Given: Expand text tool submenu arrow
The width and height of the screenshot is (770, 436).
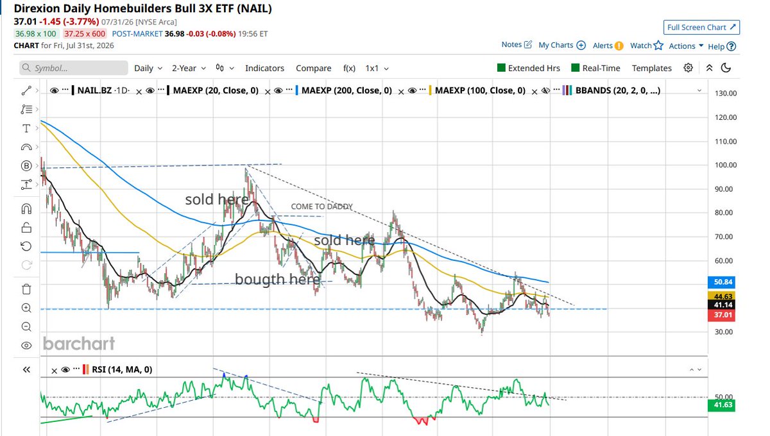Looking at the screenshot, I should coord(36,128).
